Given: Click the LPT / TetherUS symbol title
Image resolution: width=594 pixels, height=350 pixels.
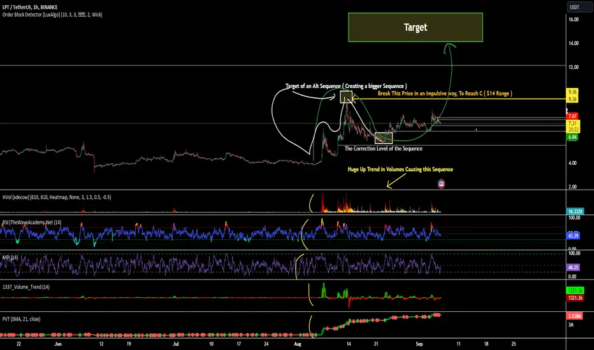Looking at the screenshot, I should (x=30, y=7).
